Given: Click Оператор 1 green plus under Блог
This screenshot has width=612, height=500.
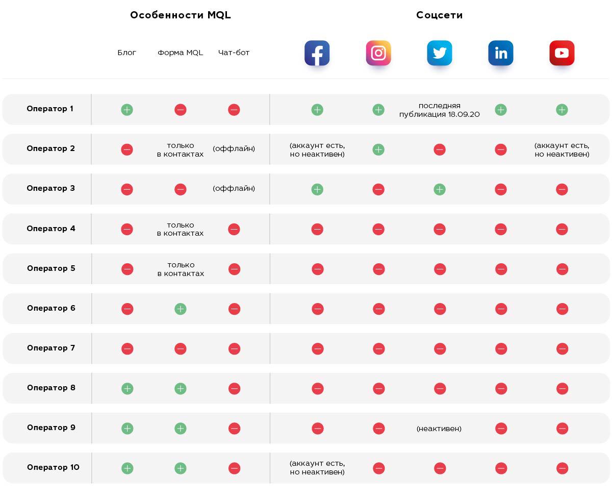Looking at the screenshot, I should coord(127,110).
